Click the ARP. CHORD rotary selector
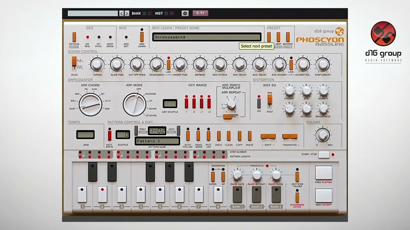The height and width of the screenshot is (230, 410). click(x=91, y=104)
